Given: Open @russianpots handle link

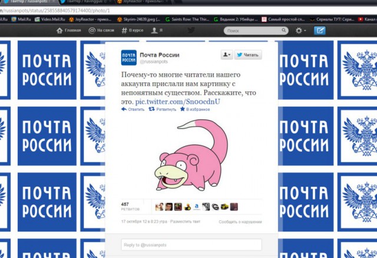Looking at the screenshot, I should tap(154, 61).
